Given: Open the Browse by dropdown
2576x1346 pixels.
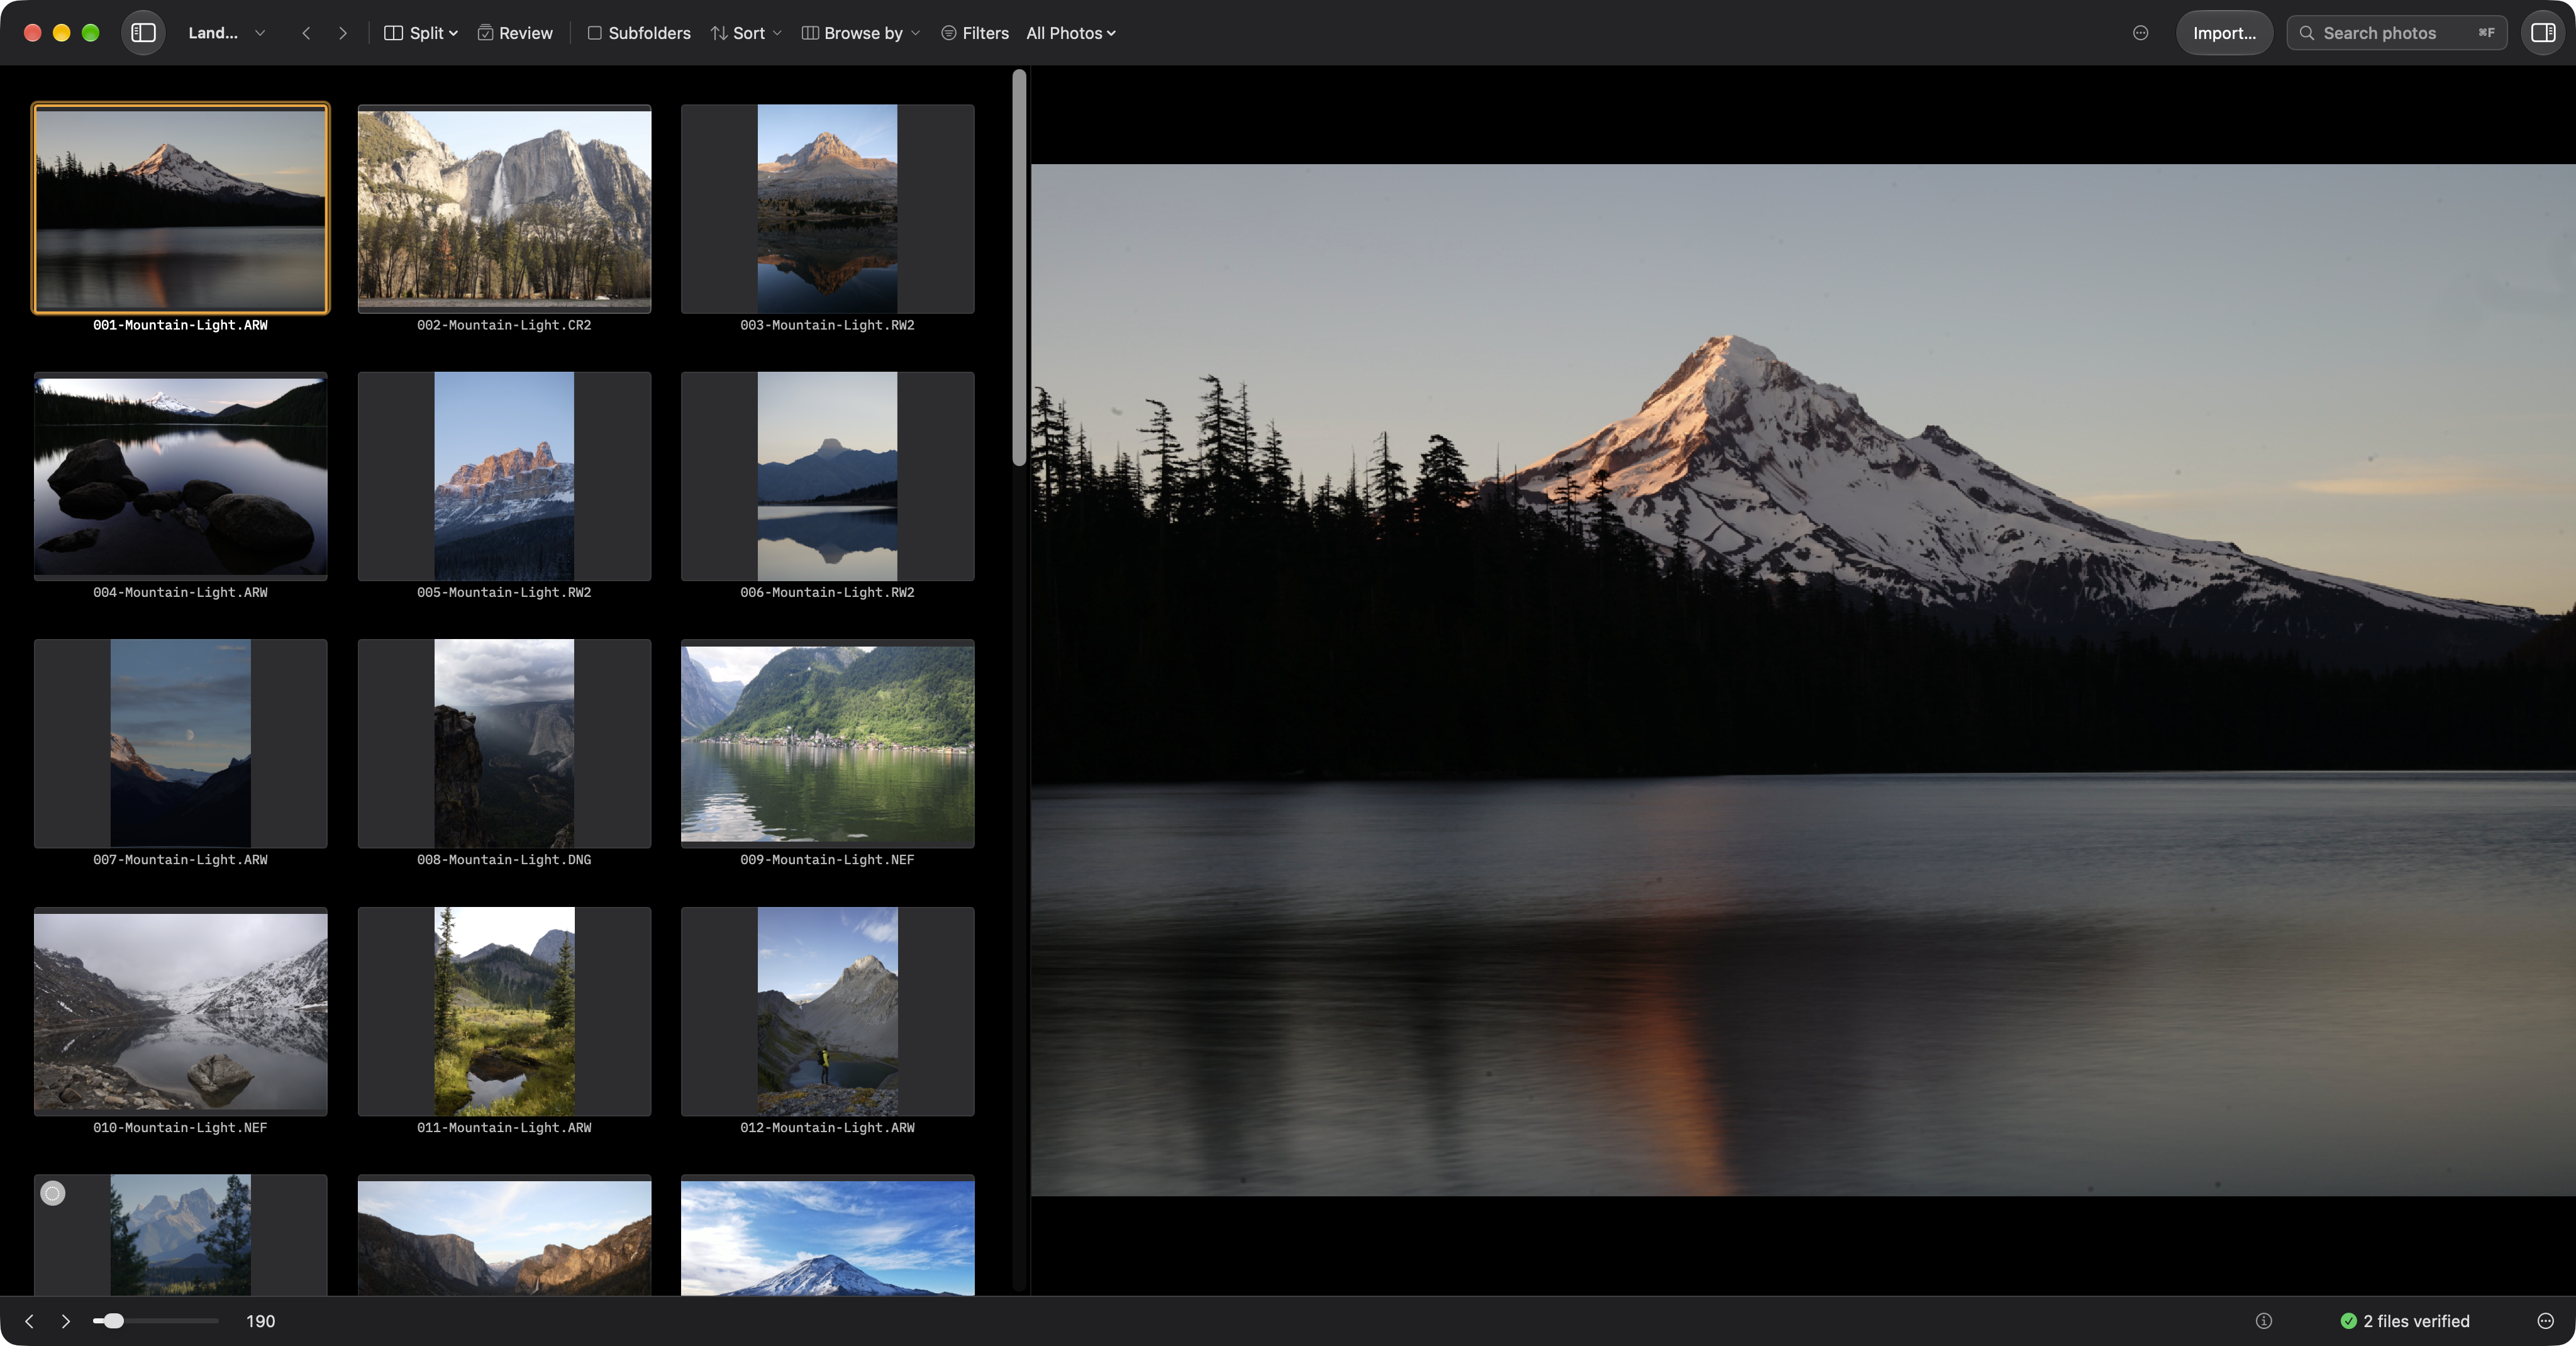Looking at the screenshot, I should [861, 33].
